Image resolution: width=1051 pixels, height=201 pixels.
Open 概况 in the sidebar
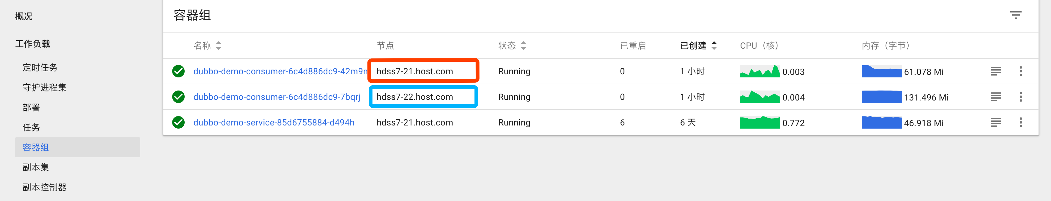click(24, 16)
